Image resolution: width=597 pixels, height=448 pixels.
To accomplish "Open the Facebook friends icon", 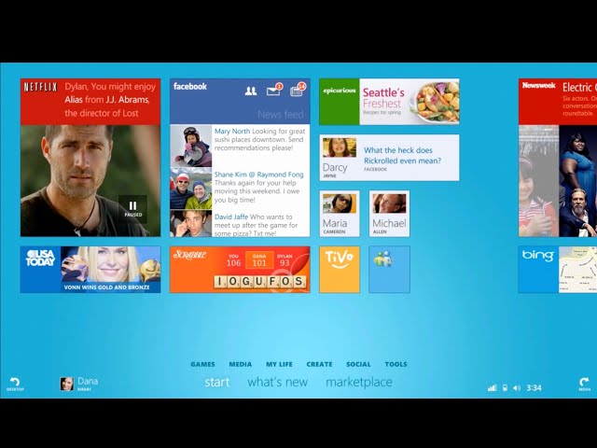I will pyautogui.click(x=251, y=91).
